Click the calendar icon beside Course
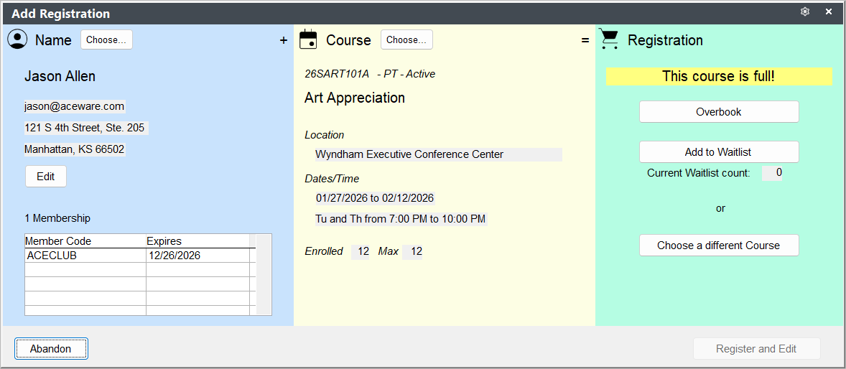Viewport: 846px width, 369px height. pyautogui.click(x=308, y=40)
